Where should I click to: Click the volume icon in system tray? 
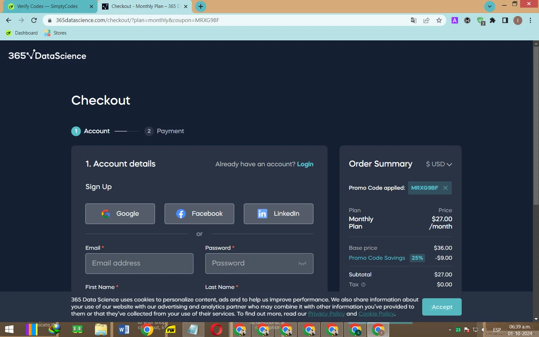484,329
